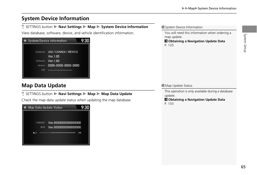
Task: Click the System Setup side tab
Action: coord(245,43)
